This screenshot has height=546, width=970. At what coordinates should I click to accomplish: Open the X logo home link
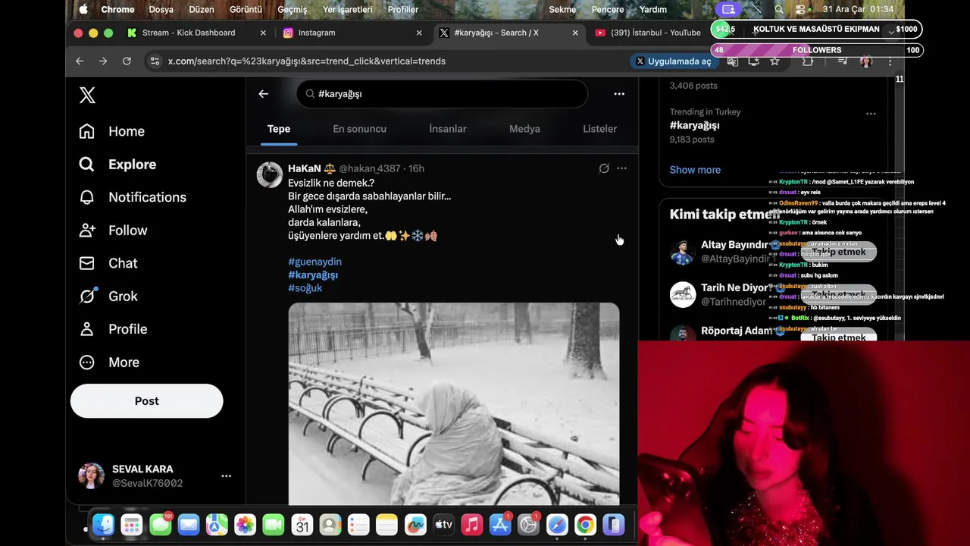87,95
